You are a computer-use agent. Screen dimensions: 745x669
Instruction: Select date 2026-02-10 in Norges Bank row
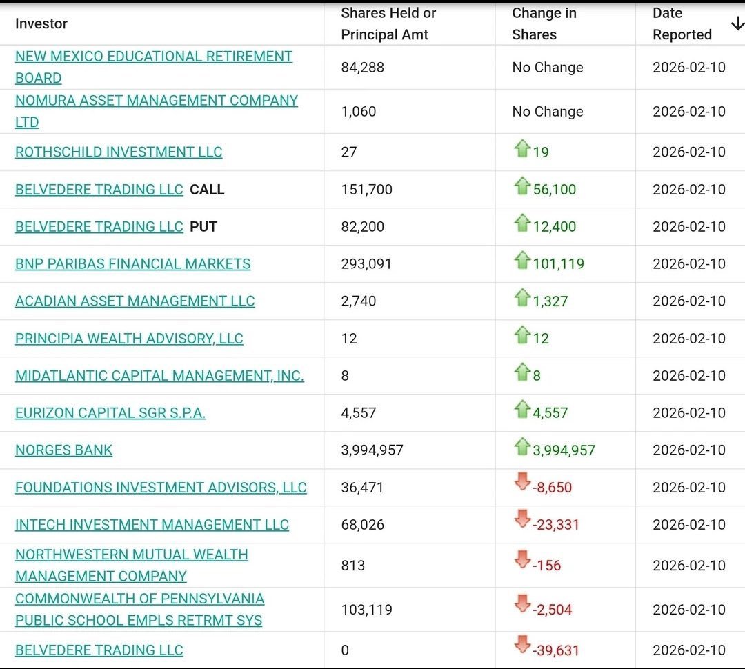(x=689, y=450)
